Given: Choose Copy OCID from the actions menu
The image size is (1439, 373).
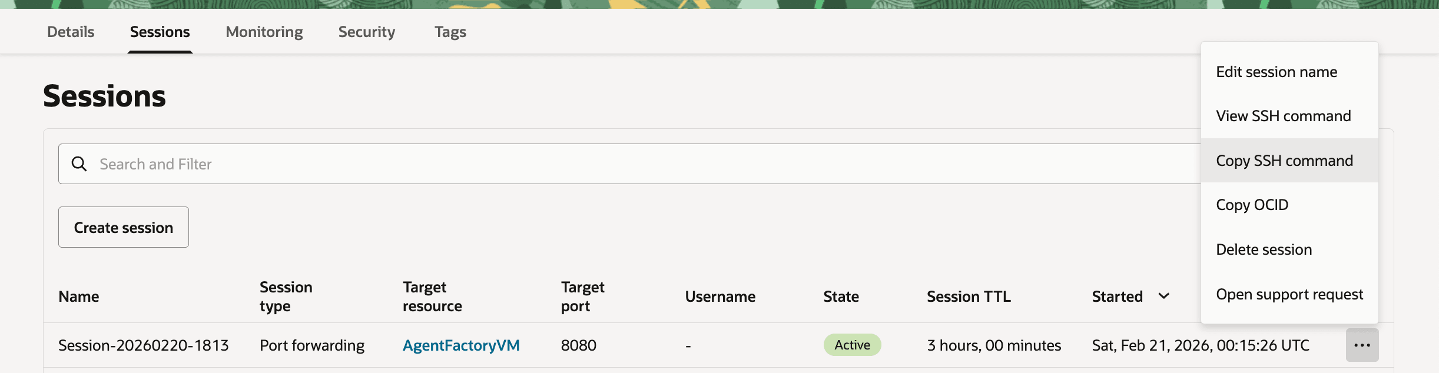Looking at the screenshot, I should pyautogui.click(x=1252, y=205).
